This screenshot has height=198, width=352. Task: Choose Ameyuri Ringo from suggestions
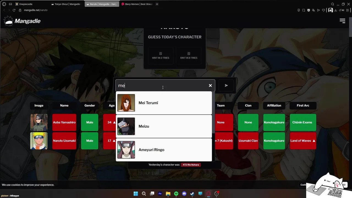click(x=164, y=150)
